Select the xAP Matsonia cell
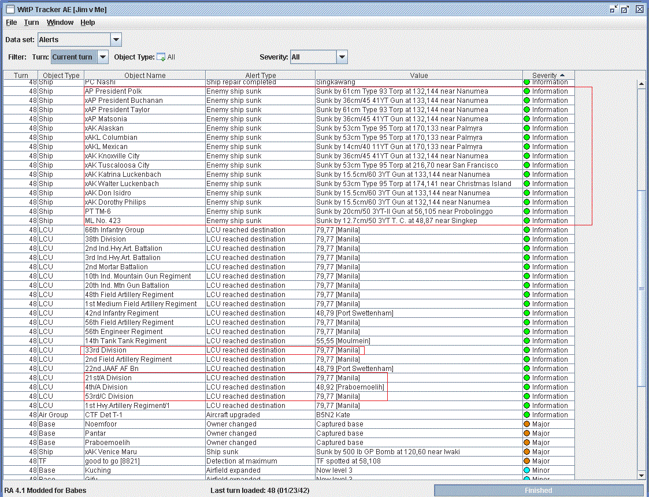The width and height of the screenshot is (649, 497). point(144,119)
